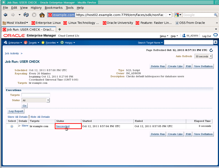Click the top Edit button

click(x=188, y=66)
